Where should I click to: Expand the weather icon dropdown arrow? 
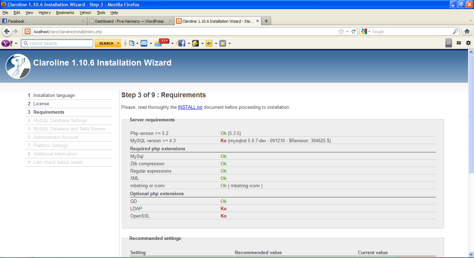[x=172, y=44]
